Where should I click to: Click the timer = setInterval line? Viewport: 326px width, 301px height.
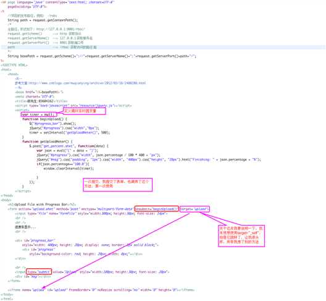coord(70,133)
